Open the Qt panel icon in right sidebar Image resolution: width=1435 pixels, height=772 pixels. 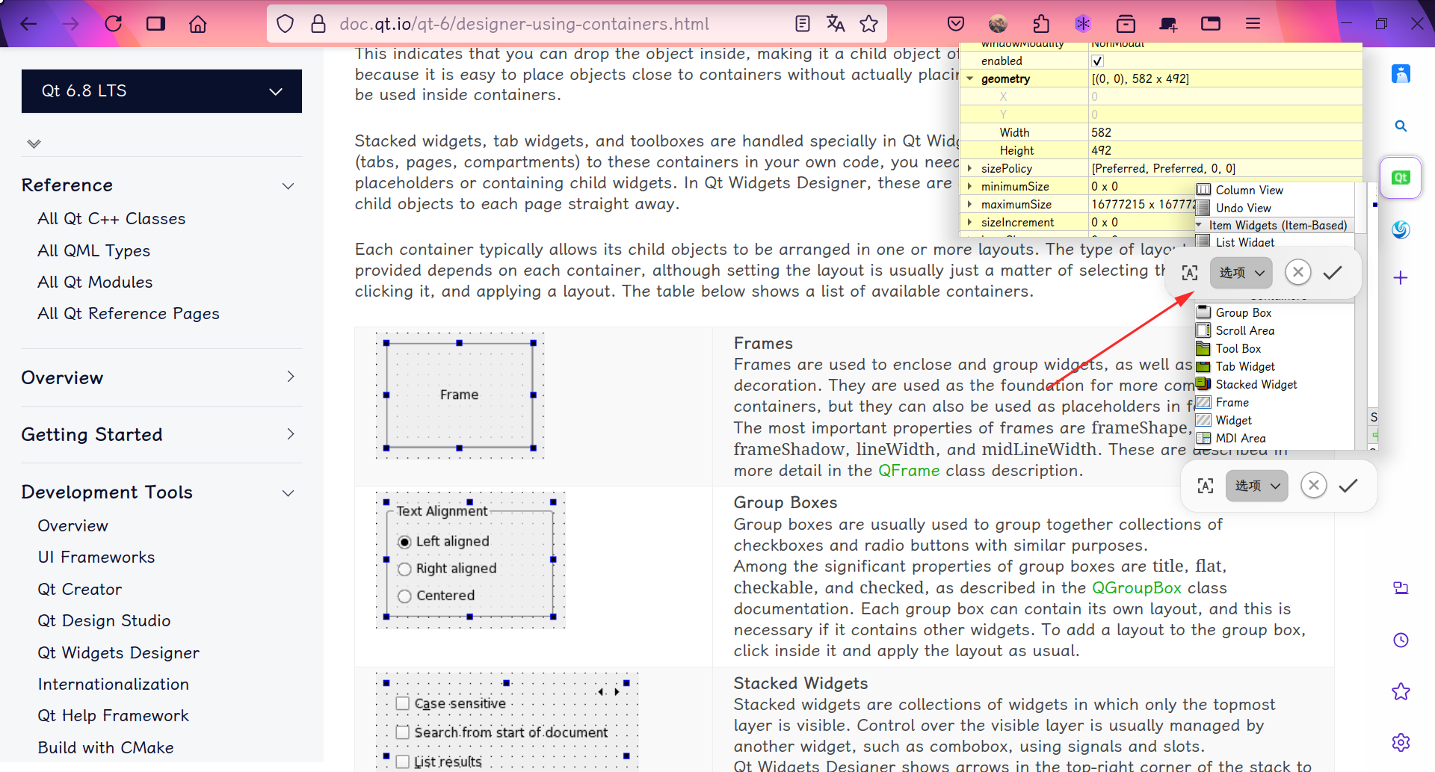coord(1401,178)
